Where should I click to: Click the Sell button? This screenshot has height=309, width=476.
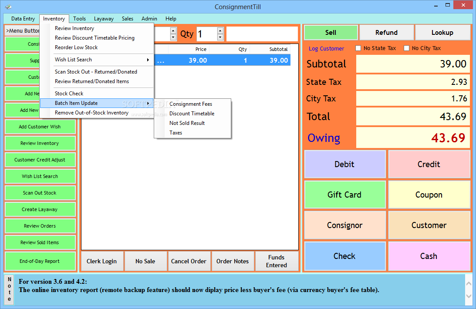331,33
